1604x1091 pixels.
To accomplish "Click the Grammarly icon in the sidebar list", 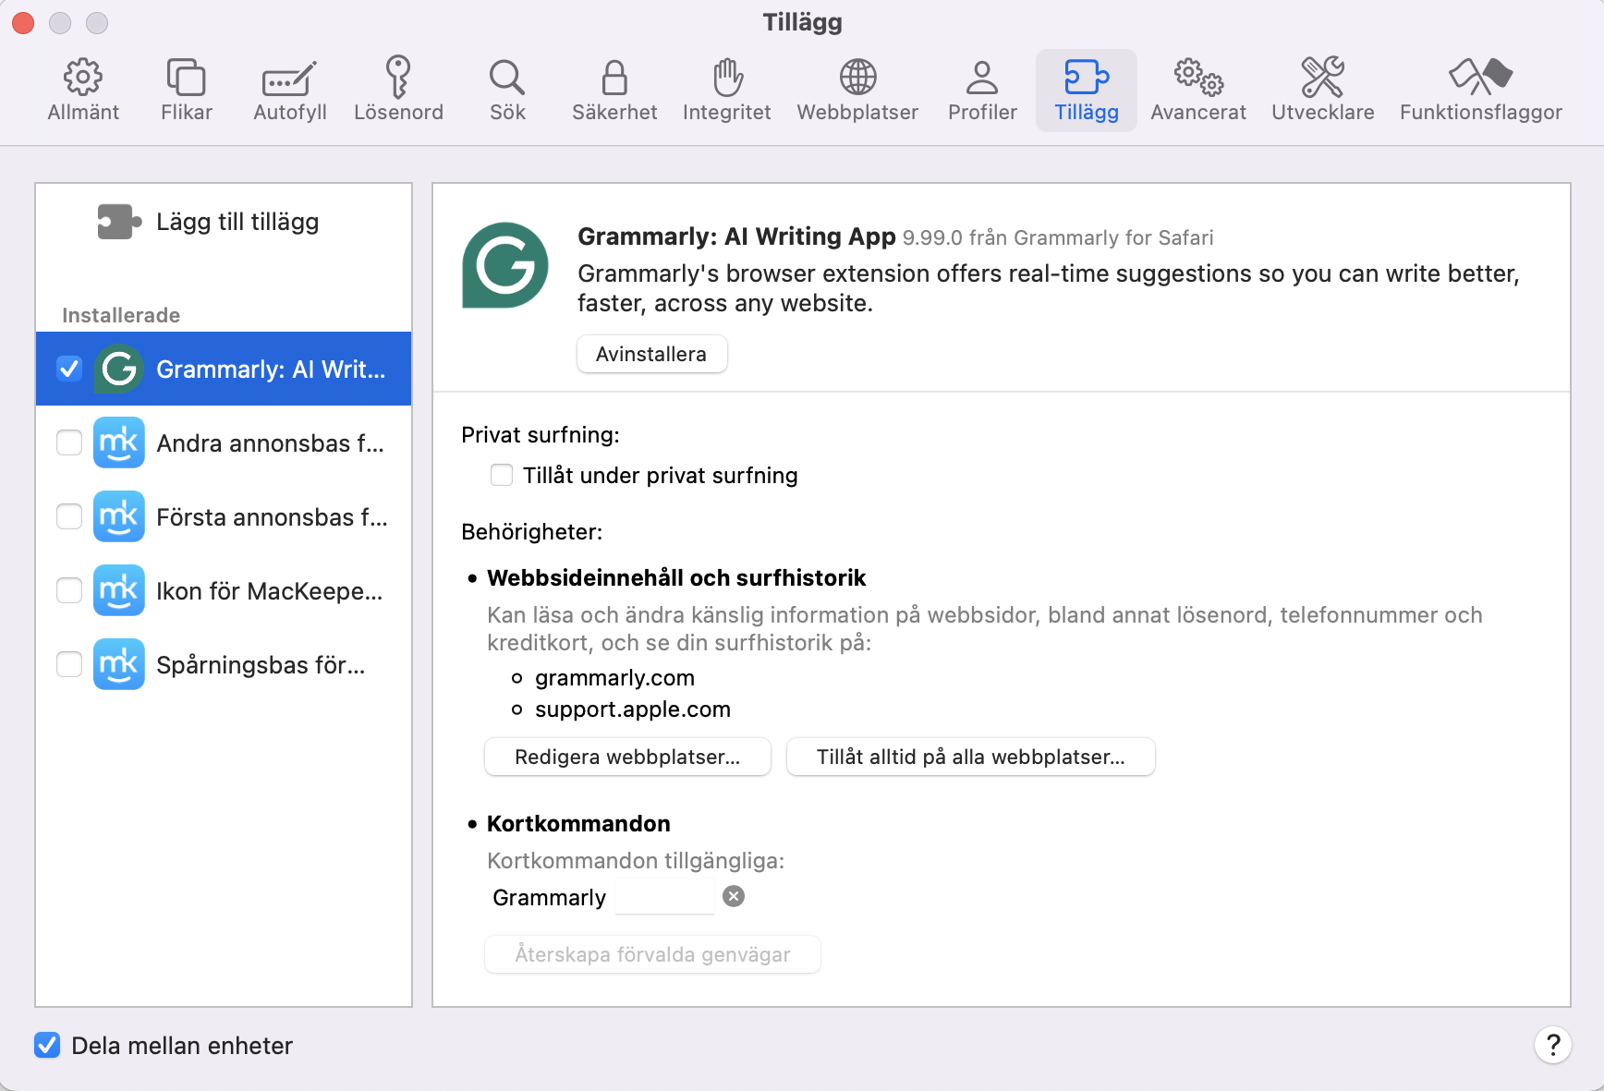I will click(x=119, y=369).
